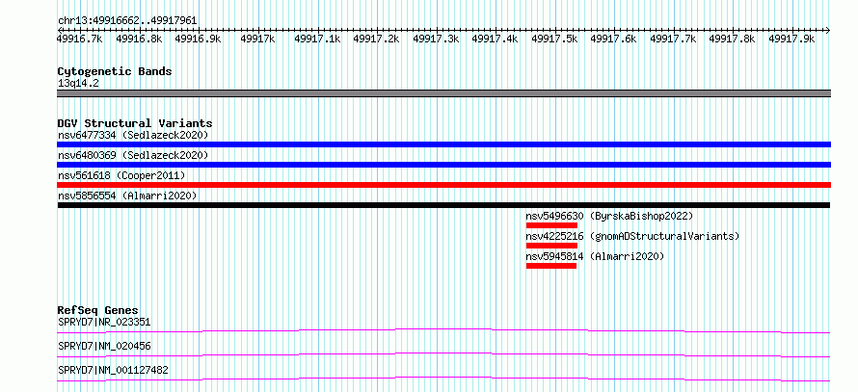Open nsv5945814 (Almarri2020) variant label

pos(595,256)
